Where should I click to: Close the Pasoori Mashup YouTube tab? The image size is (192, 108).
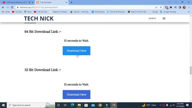(33, 2)
